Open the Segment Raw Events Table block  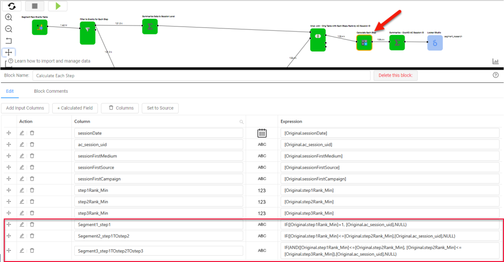[x=40, y=27]
